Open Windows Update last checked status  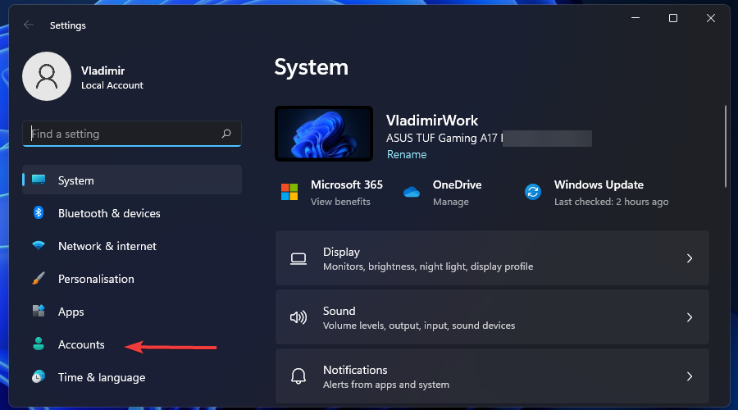coord(611,202)
